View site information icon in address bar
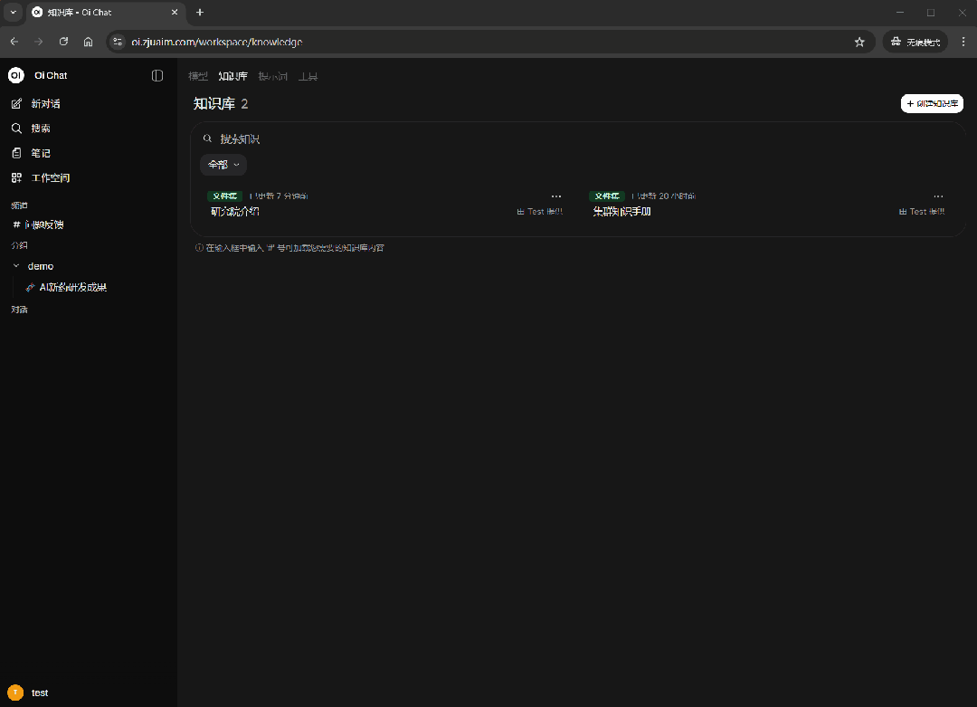 tap(118, 42)
